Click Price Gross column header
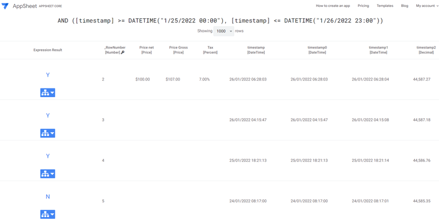Image resolution: width=439 pixels, height=220 pixels. click(x=178, y=50)
